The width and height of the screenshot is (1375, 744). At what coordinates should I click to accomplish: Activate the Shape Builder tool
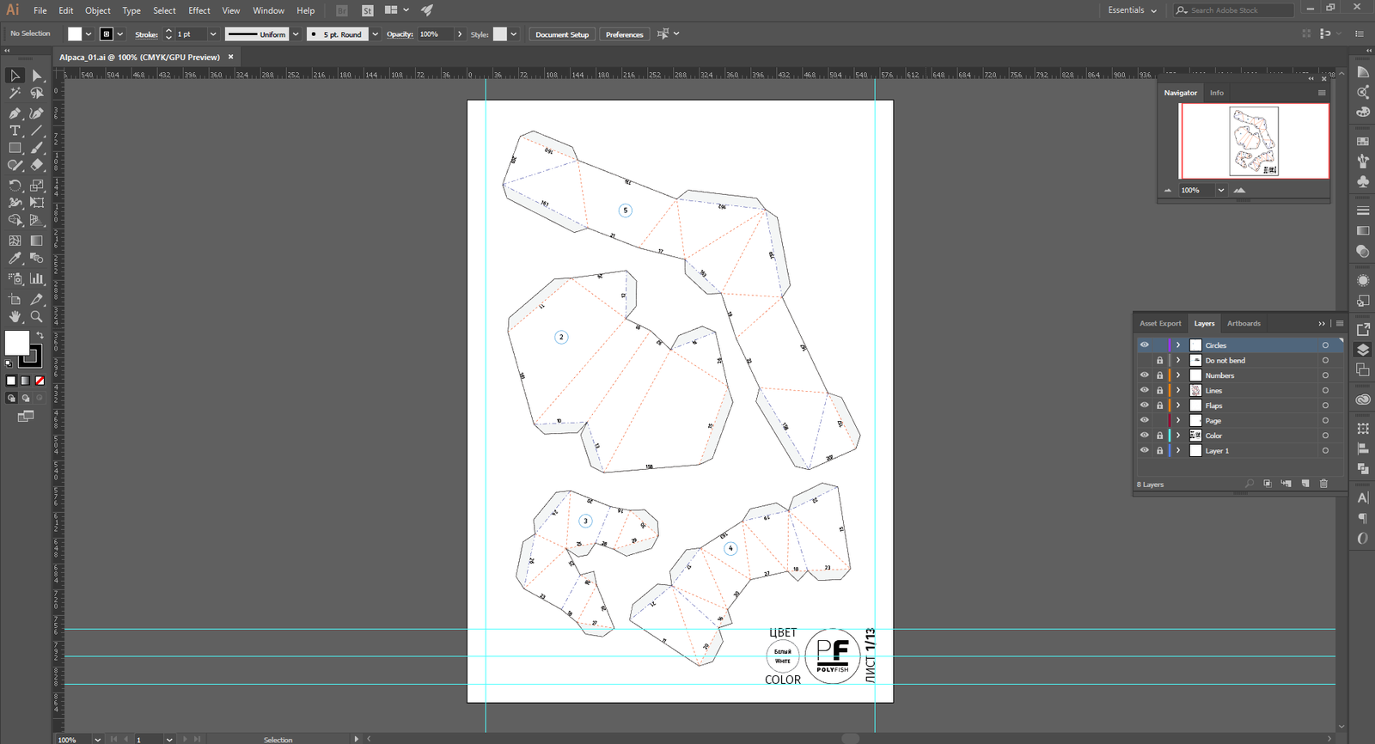[x=15, y=220]
